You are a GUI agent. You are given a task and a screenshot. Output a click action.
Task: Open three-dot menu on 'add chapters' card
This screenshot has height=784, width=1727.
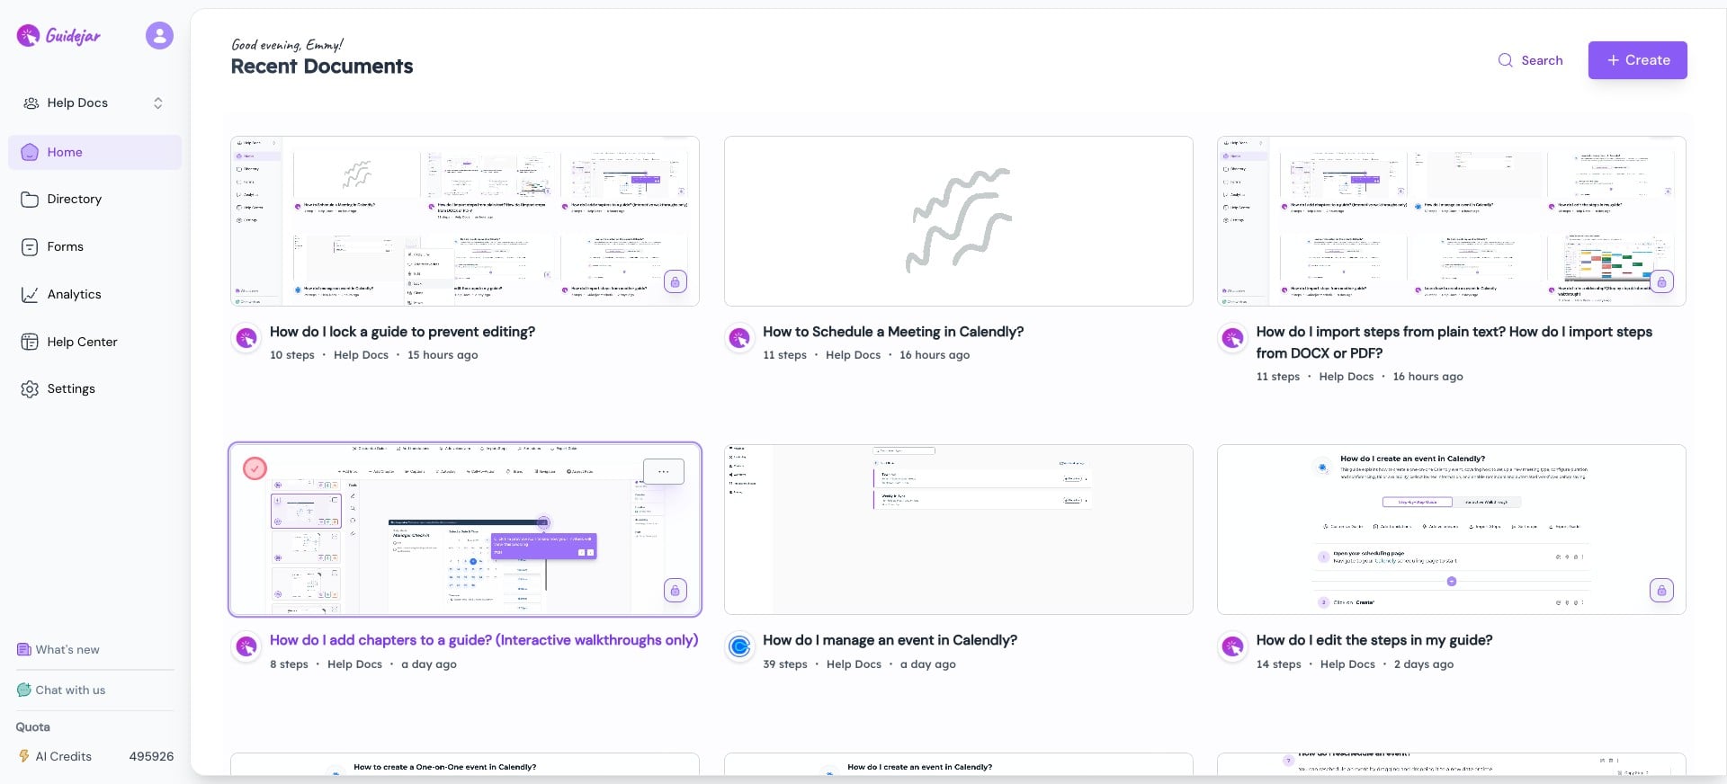[x=664, y=471]
